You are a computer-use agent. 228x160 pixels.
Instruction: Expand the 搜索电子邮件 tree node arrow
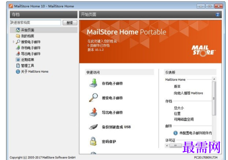tap(13, 42)
